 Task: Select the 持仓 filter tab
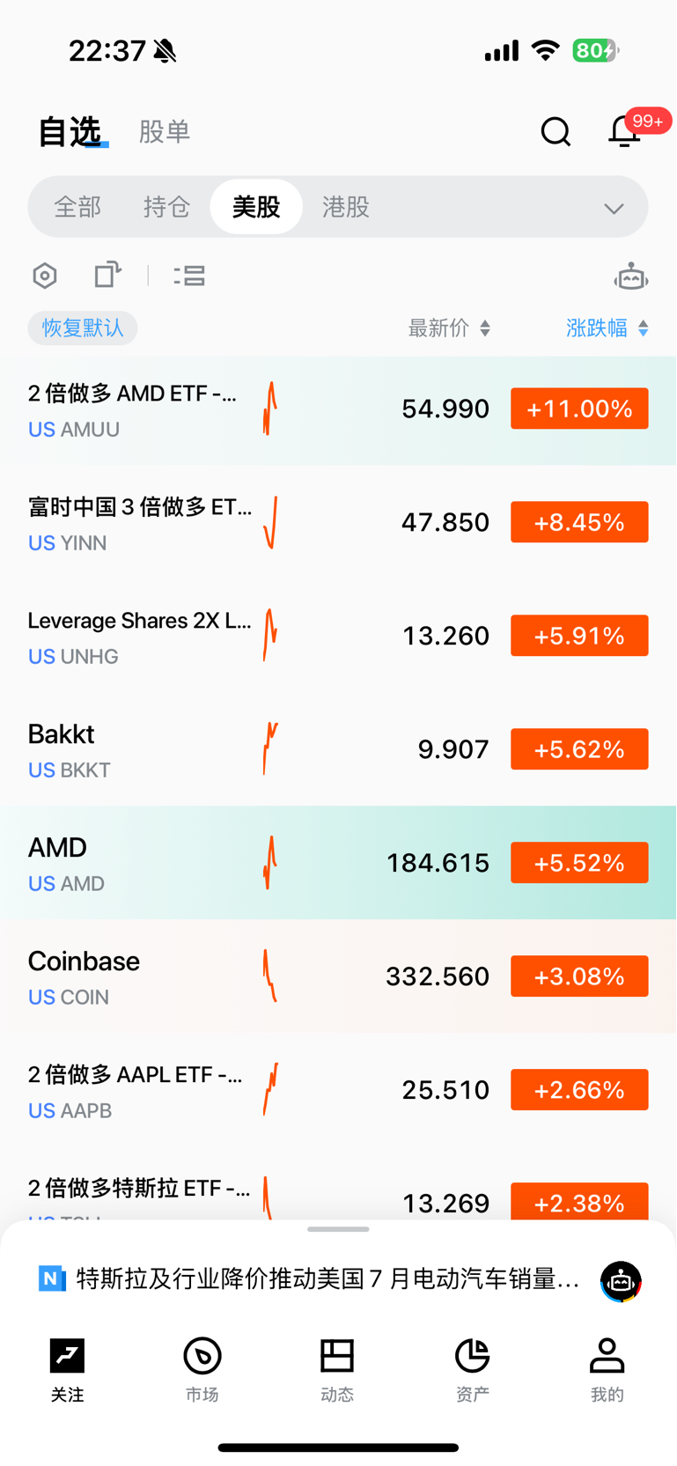[x=167, y=207]
